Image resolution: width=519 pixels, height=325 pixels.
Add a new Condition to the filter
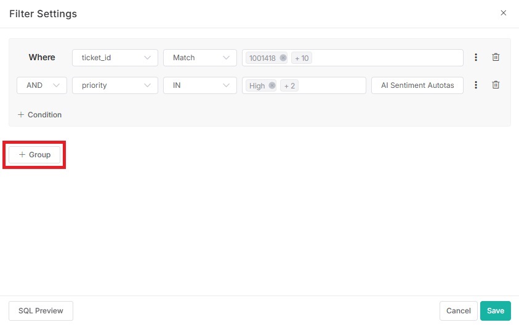click(39, 115)
